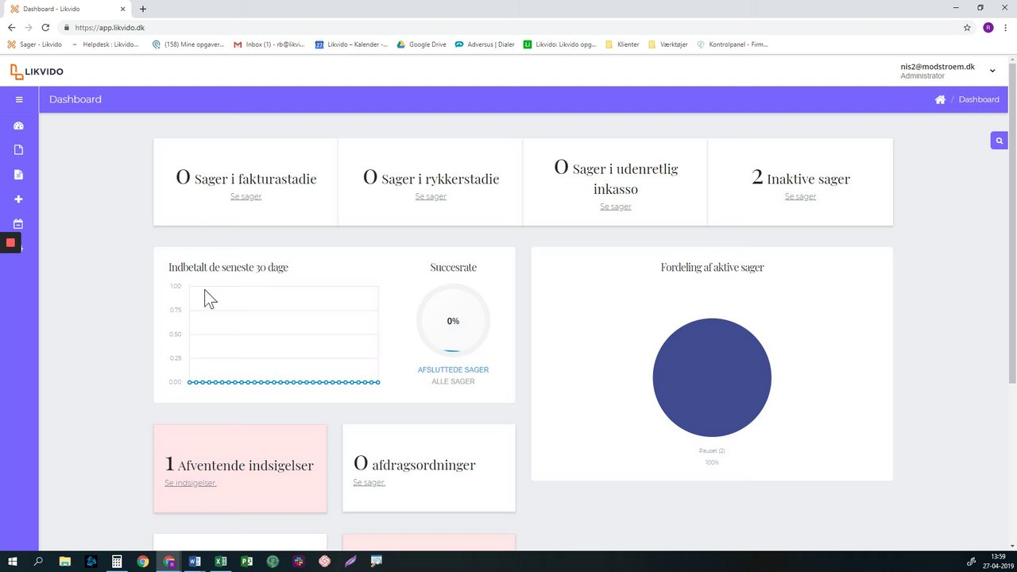Open Windows taskbar search
Image resolution: width=1017 pixels, height=572 pixels.
(38, 561)
